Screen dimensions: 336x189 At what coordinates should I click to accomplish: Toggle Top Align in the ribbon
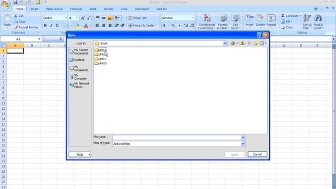pyautogui.click(x=98, y=18)
